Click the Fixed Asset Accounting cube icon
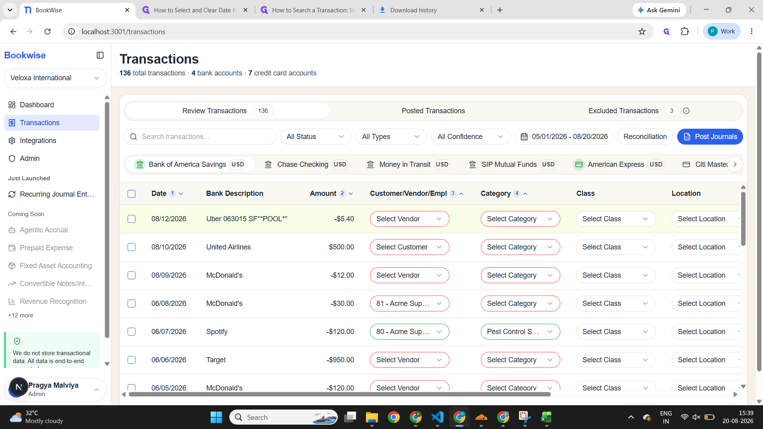Image resolution: width=763 pixels, height=429 pixels. pyautogui.click(x=12, y=266)
